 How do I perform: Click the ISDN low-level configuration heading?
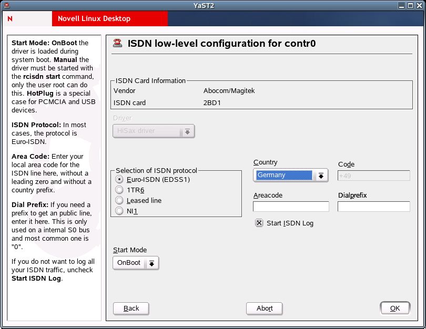click(x=222, y=44)
